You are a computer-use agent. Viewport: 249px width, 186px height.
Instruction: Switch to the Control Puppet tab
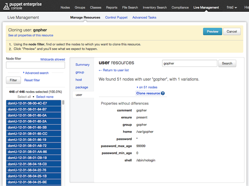[x=116, y=18]
